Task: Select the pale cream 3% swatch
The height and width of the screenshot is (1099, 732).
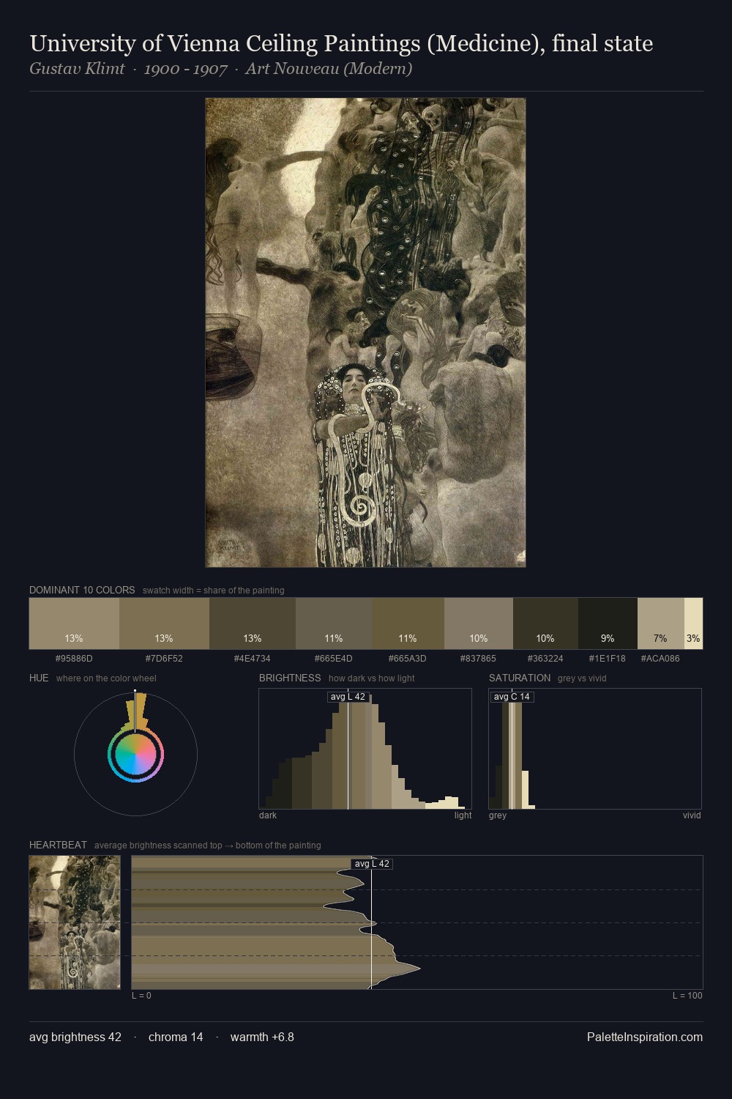Action: click(693, 623)
